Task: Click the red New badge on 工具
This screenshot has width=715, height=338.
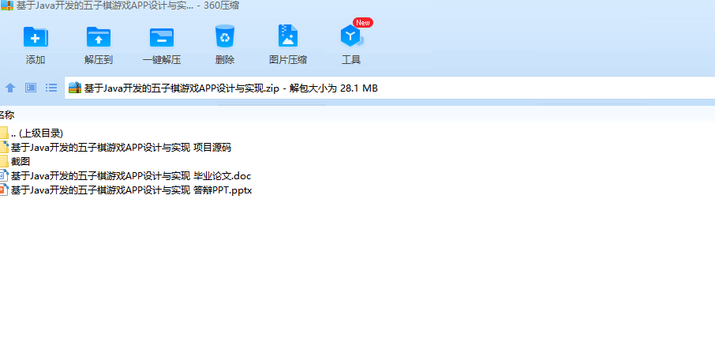Action: pyautogui.click(x=363, y=22)
